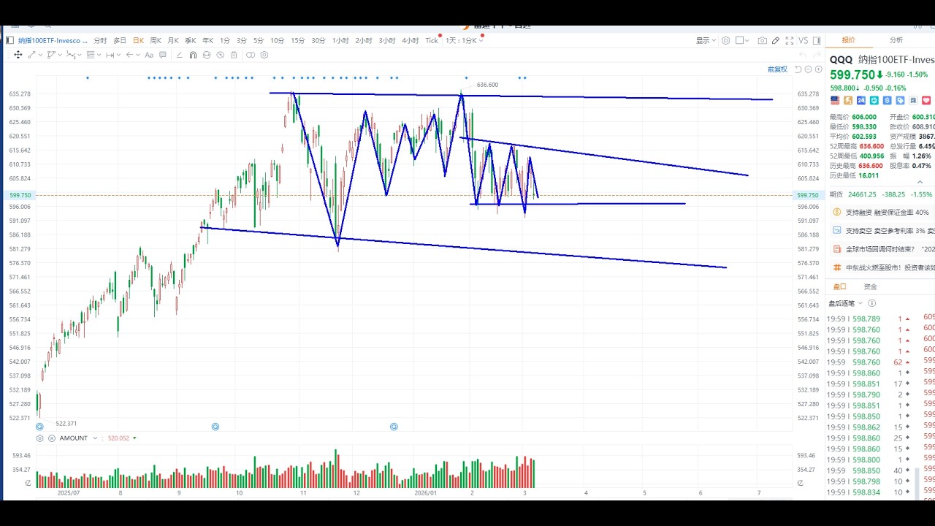
Task: Expand the 显示 display dropdown
Action: click(x=706, y=41)
